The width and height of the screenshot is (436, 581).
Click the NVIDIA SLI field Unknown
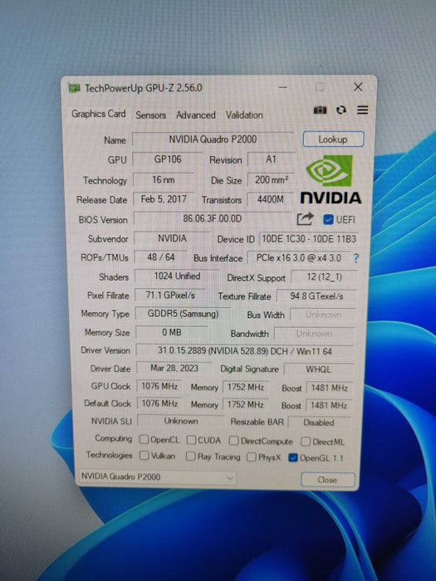click(x=181, y=422)
